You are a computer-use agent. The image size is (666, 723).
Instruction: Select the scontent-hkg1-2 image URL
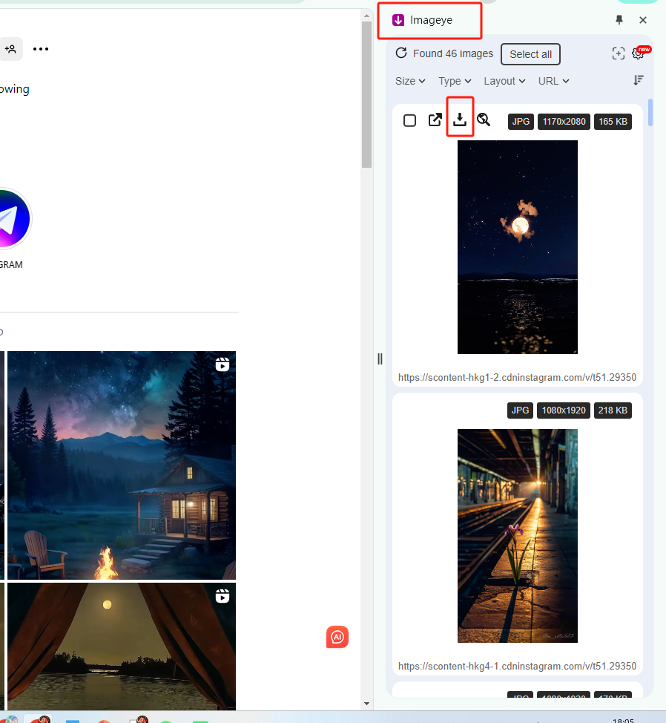click(x=517, y=377)
